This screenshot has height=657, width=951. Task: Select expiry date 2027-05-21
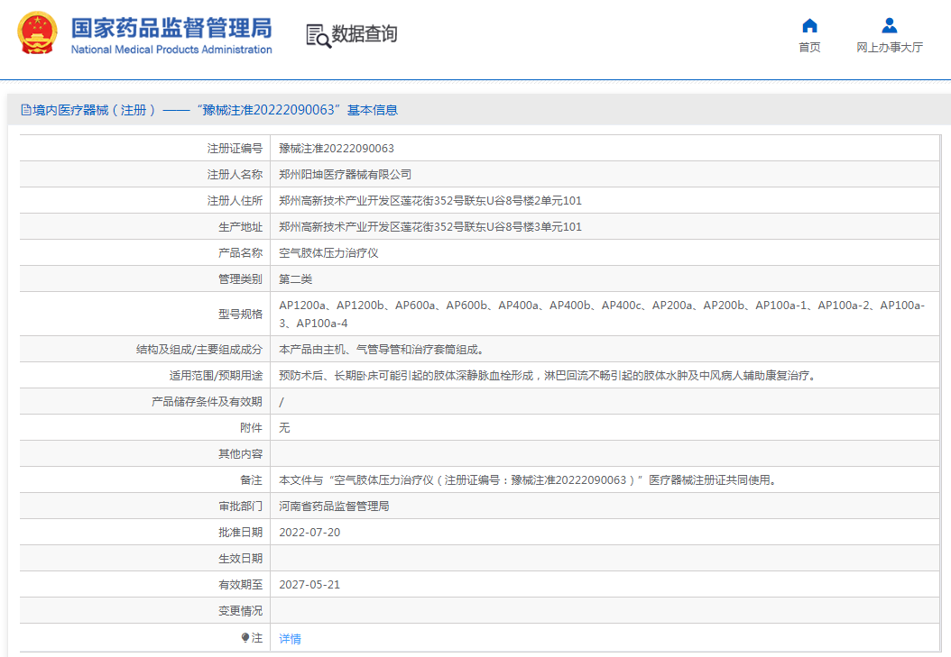point(309,584)
